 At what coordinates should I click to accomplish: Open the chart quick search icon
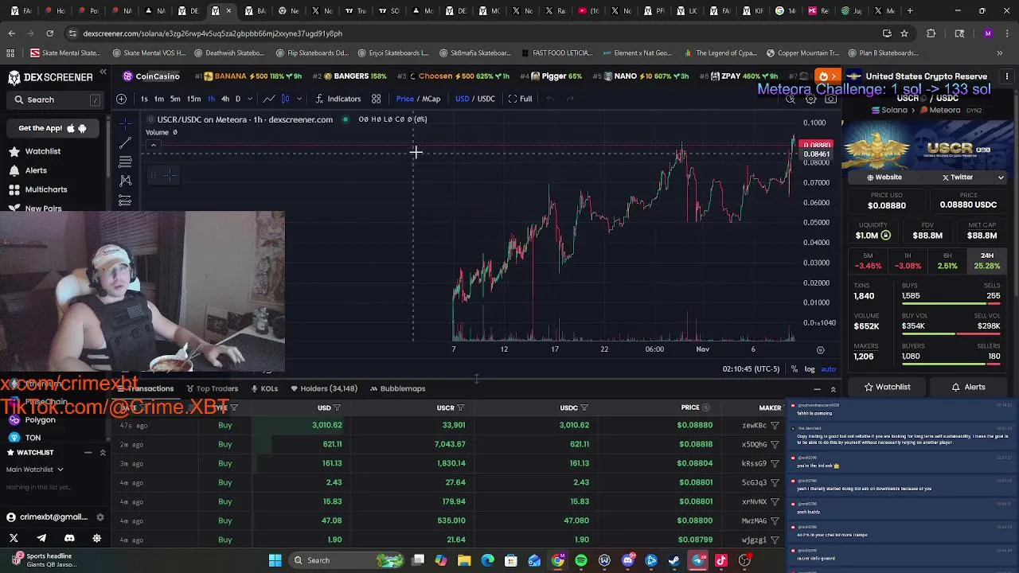(x=791, y=99)
